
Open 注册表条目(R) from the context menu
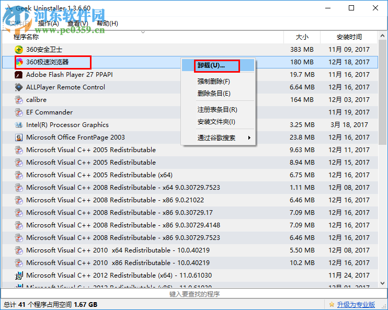[x=218, y=110]
